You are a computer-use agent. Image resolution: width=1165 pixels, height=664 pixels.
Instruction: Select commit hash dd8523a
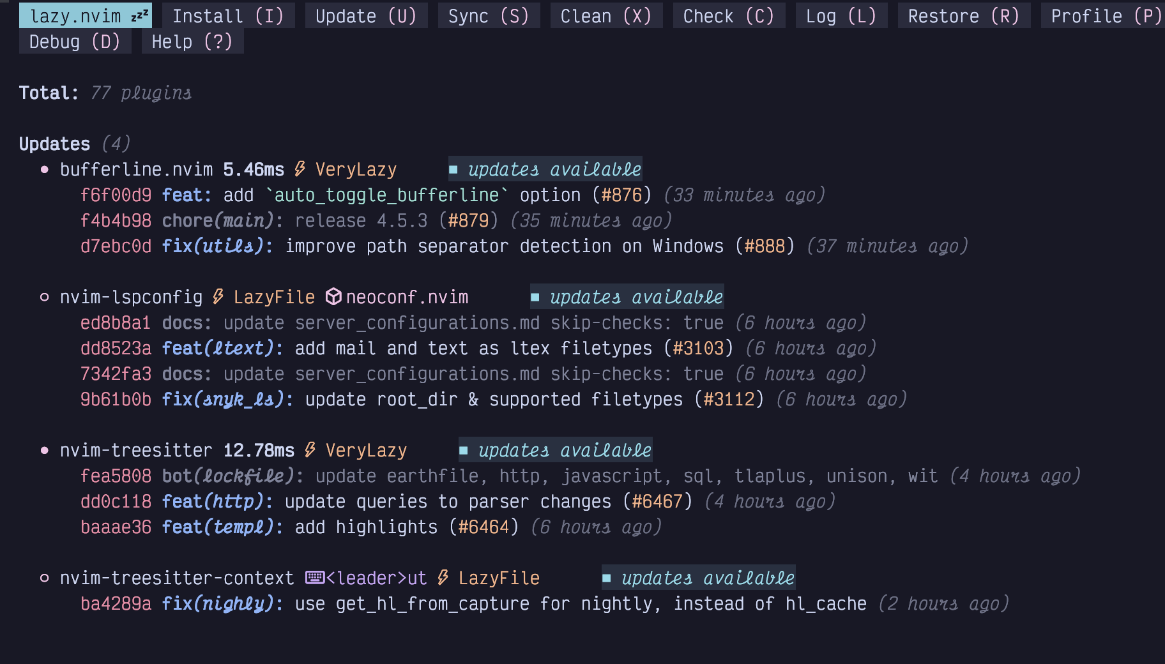(x=116, y=348)
